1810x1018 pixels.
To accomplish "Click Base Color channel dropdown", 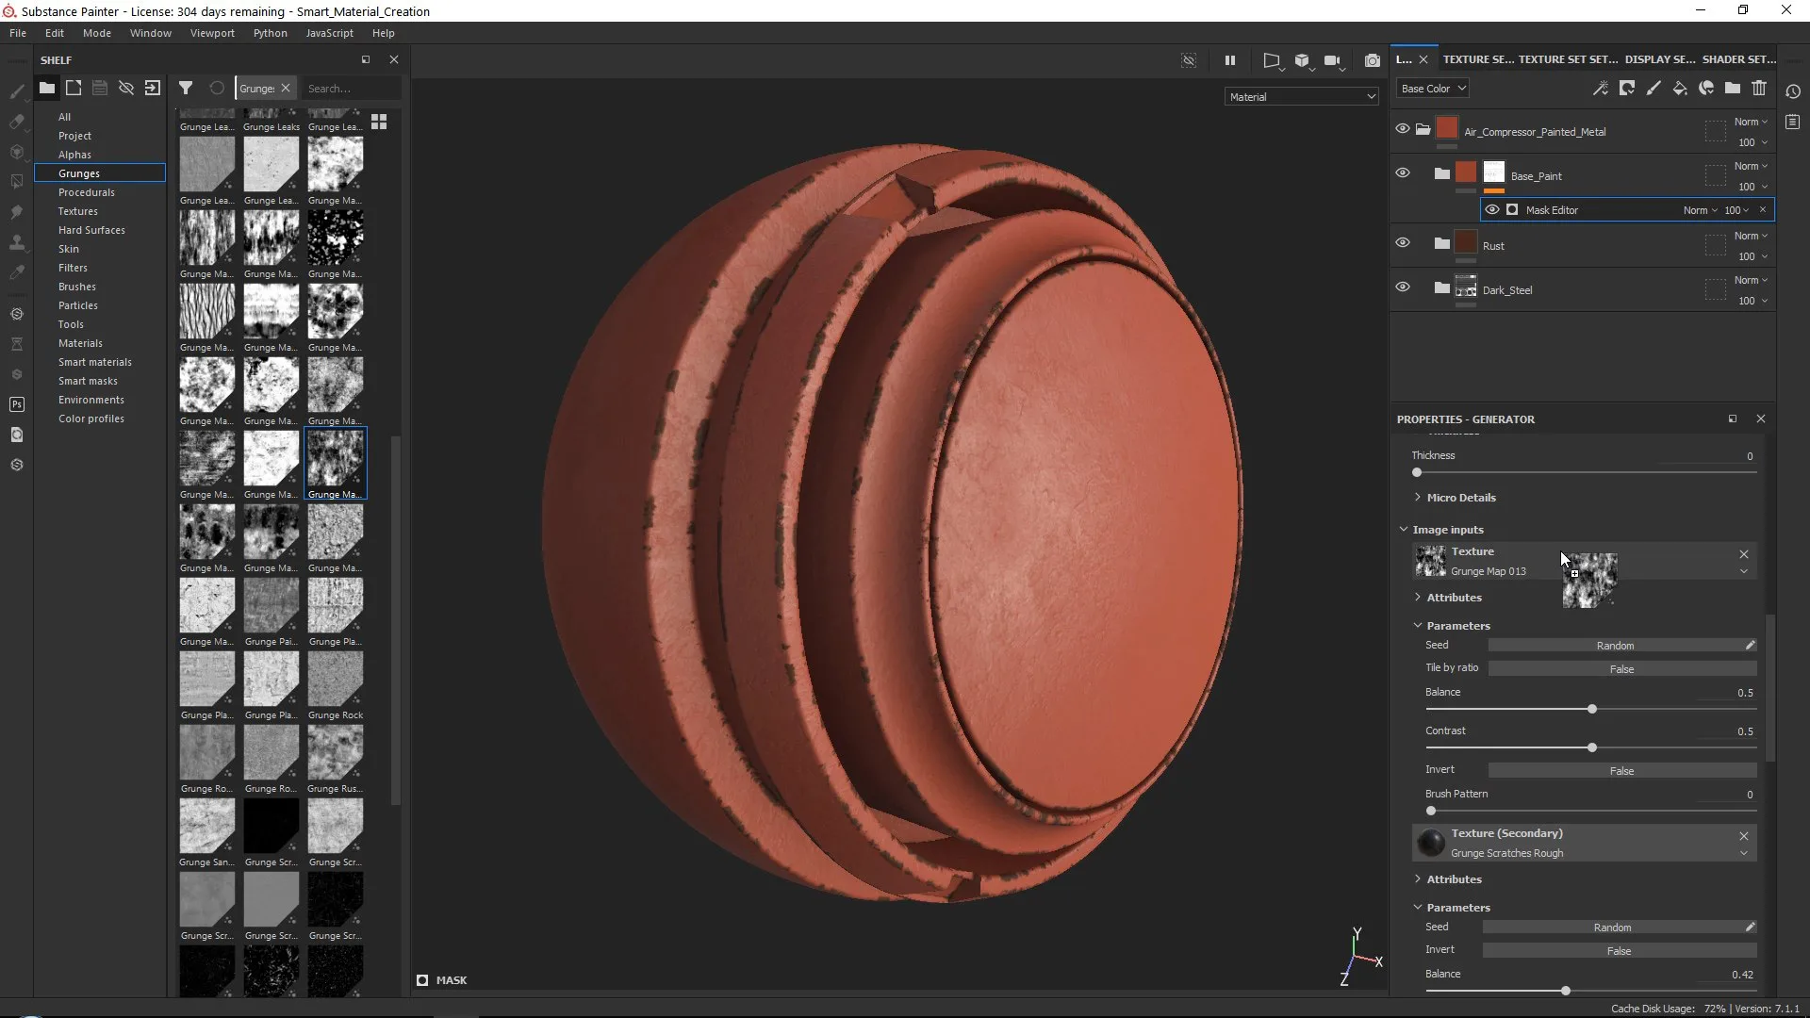I will pos(1432,87).
